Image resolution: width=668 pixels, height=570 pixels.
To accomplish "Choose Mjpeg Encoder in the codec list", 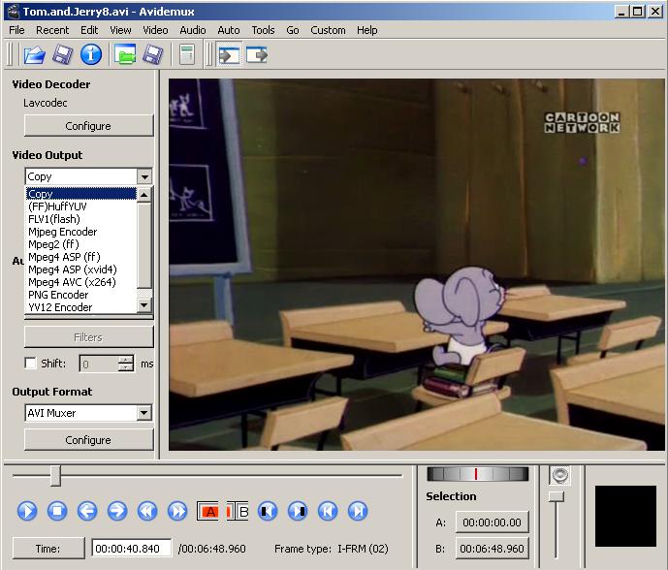I will [81, 232].
